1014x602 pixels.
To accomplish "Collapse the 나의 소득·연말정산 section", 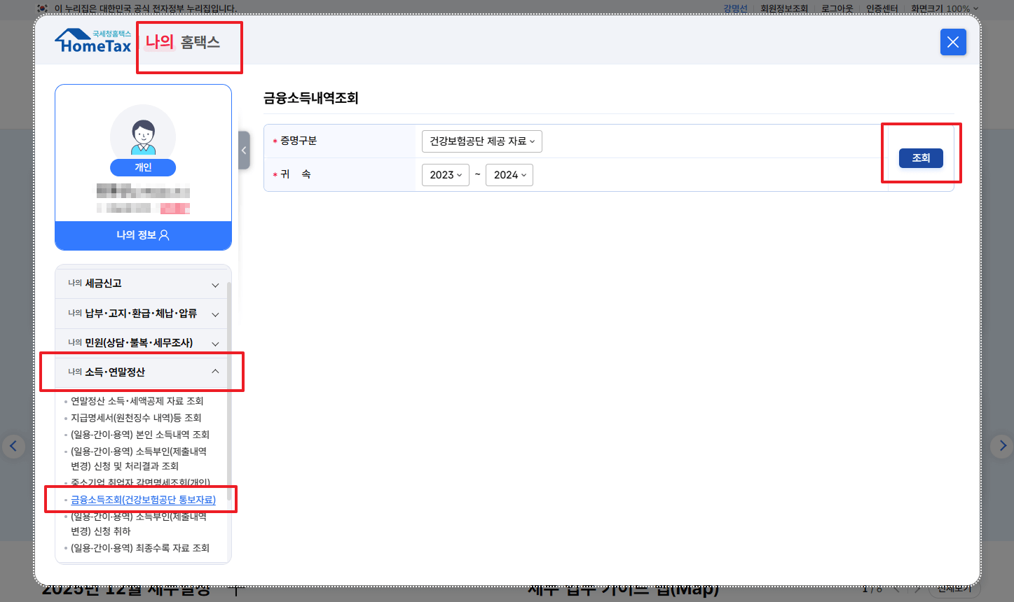I will [x=142, y=372].
